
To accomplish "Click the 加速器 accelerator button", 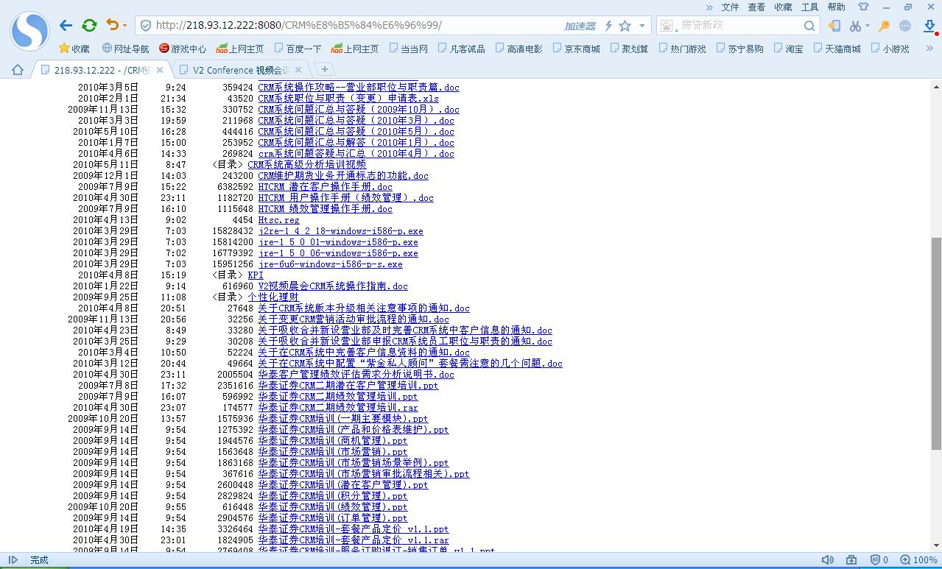I will [x=580, y=26].
